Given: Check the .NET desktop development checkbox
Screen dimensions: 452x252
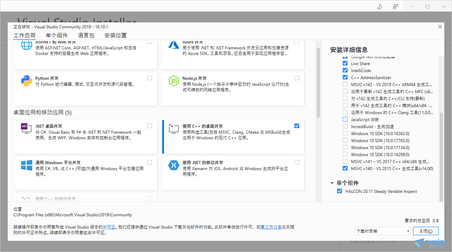Looking at the screenshot, I should (x=150, y=126).
